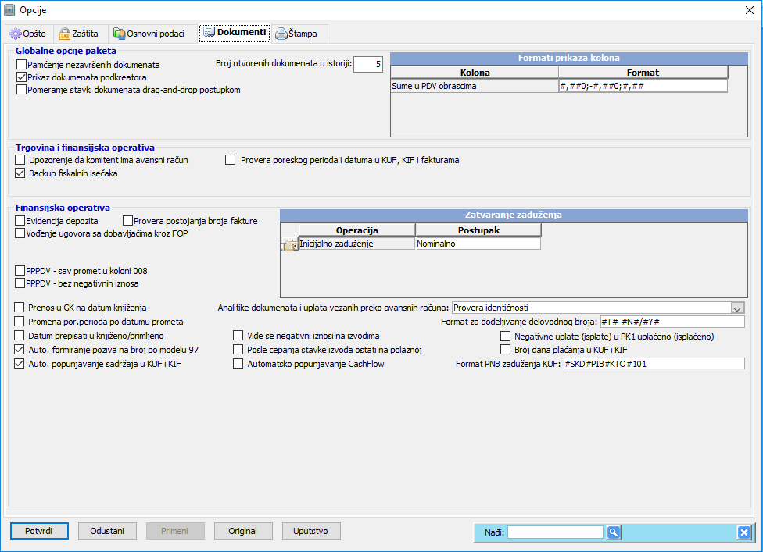763x552 pixels.
Task: Enable Evidencija depozita checkbox
Action: click(x=20, y=221)
